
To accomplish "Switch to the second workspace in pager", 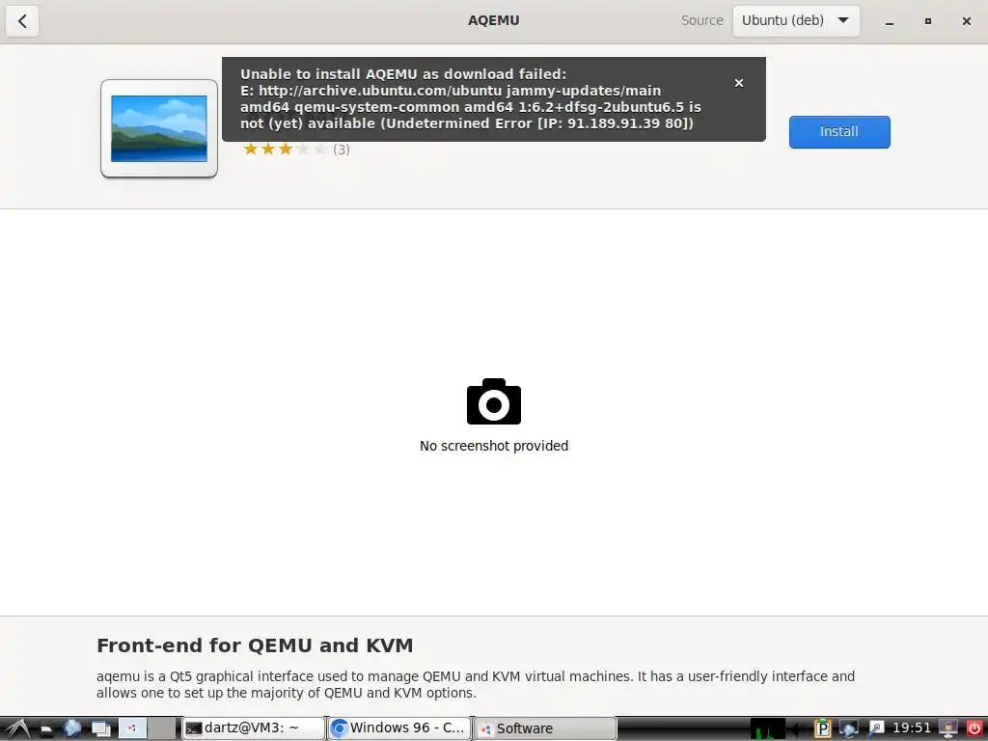I will 162,728.
